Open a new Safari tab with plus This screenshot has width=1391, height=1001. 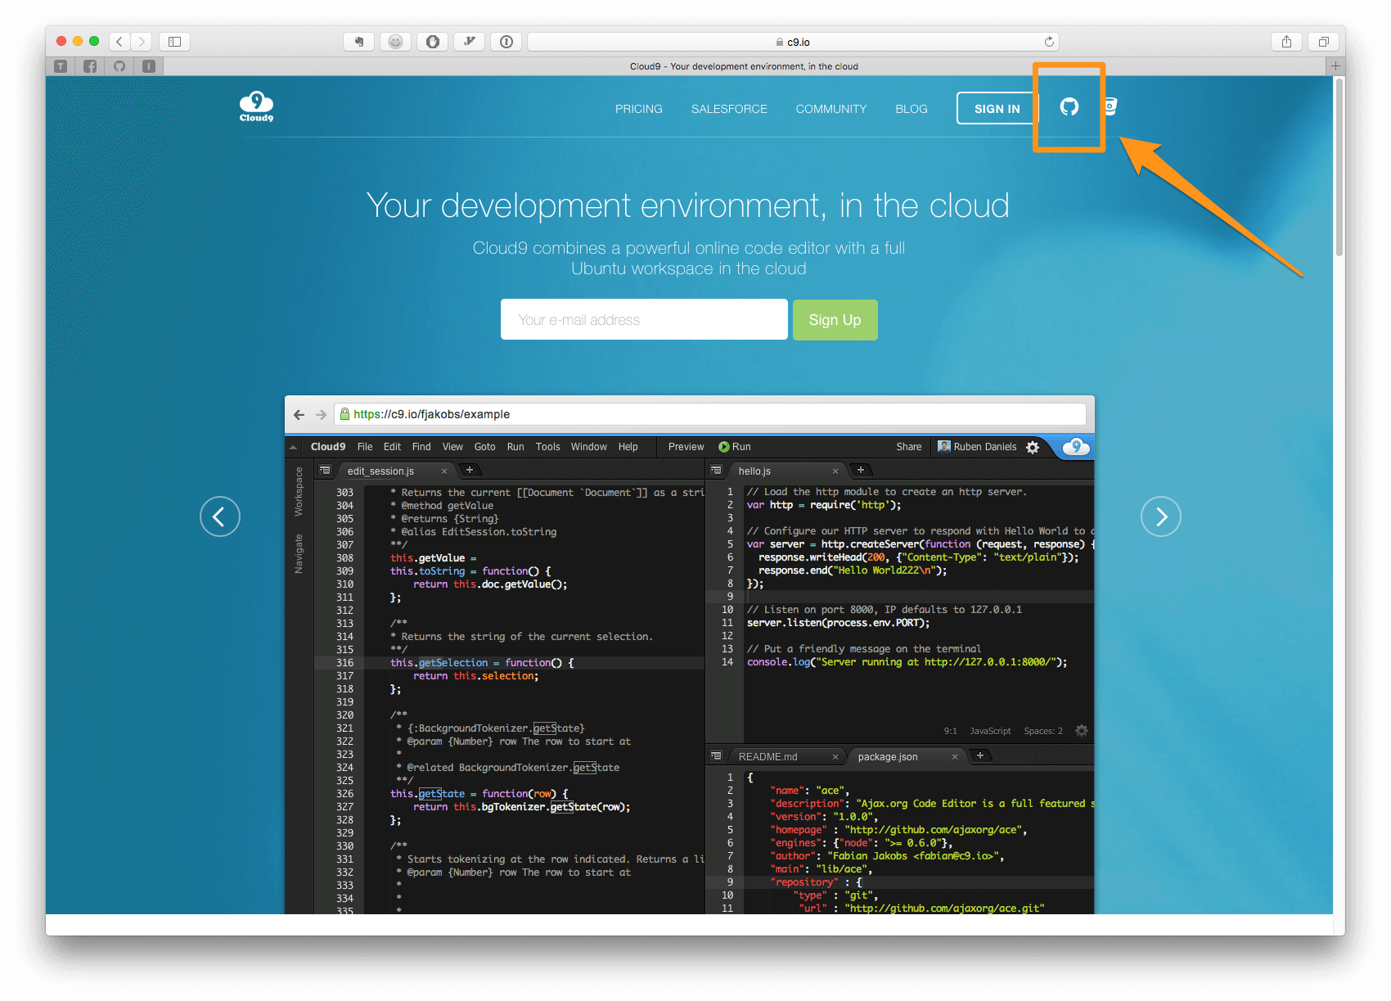click(x=1335, y=66)
